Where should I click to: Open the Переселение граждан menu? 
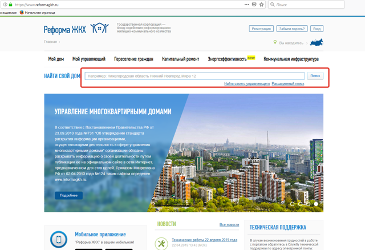click(133, 59)
